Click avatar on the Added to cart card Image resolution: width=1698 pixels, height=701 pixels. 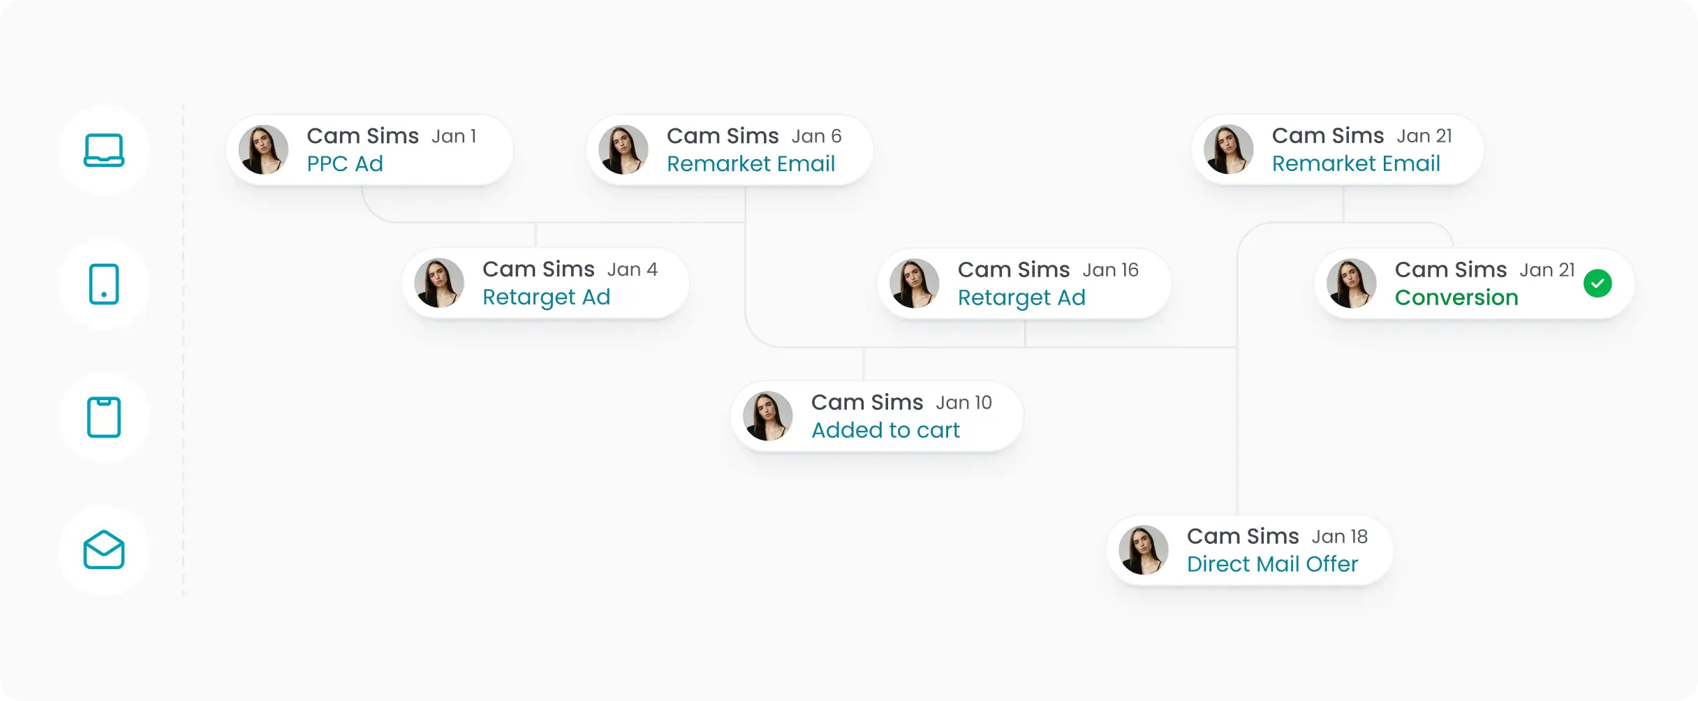768,416
